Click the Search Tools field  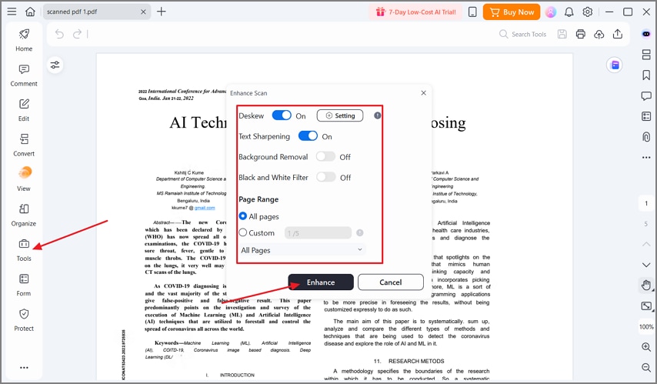pos(523,35)
